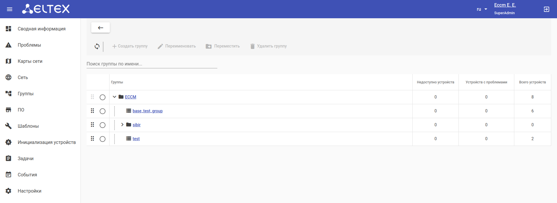This screenshot has width=557, height=203.
Task: Go to Группы section
Action: tap(40, 94)
